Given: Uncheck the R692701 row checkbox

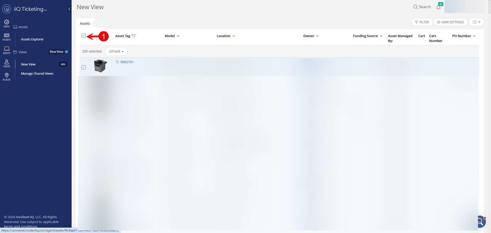Looking at the screenshot, I should click(84, 67).
